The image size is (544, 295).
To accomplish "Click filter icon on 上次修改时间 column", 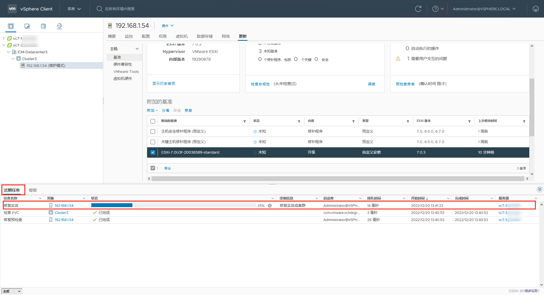I will click(524, 121).
